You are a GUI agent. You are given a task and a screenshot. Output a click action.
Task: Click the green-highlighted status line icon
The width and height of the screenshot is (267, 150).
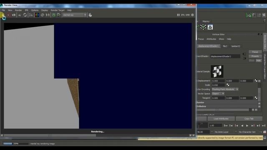pos(249,15)
